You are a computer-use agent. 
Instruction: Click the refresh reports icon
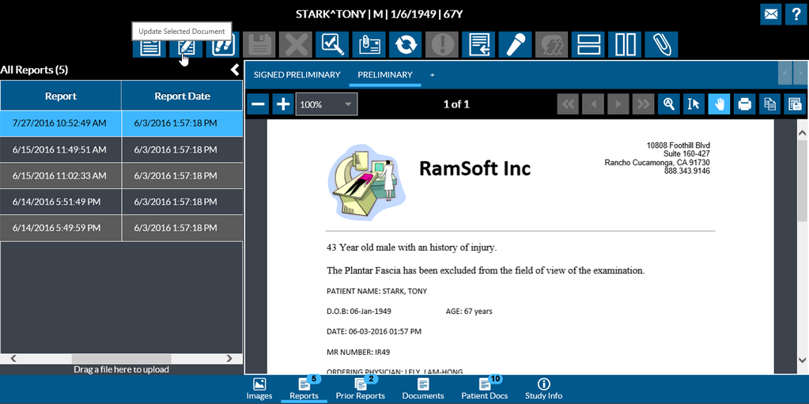406,45
